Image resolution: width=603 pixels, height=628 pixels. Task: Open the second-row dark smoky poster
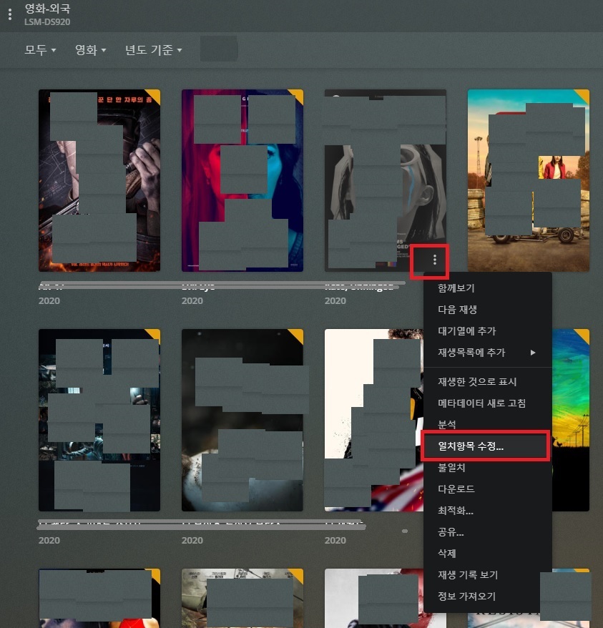point(242,420)
